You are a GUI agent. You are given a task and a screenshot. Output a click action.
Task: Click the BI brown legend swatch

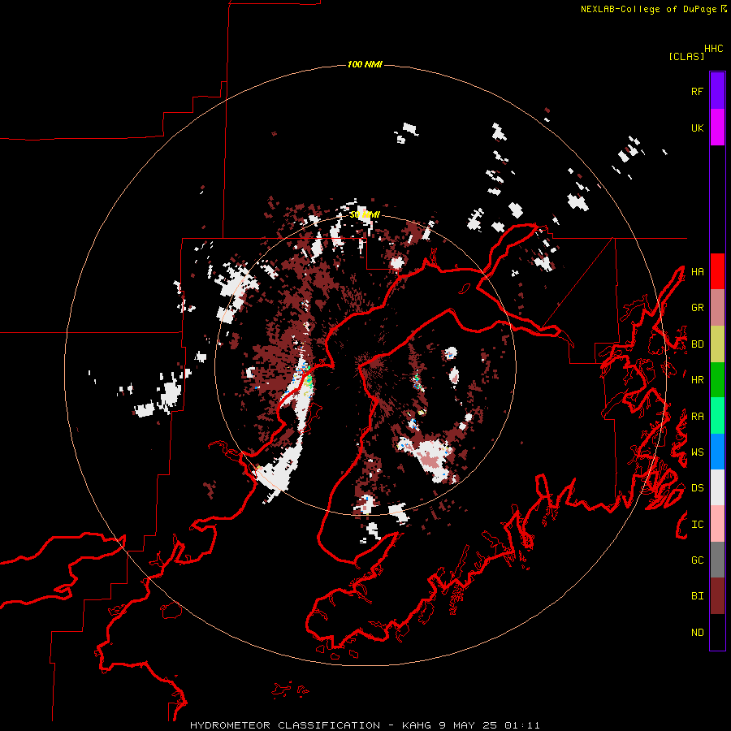point(717,596)
